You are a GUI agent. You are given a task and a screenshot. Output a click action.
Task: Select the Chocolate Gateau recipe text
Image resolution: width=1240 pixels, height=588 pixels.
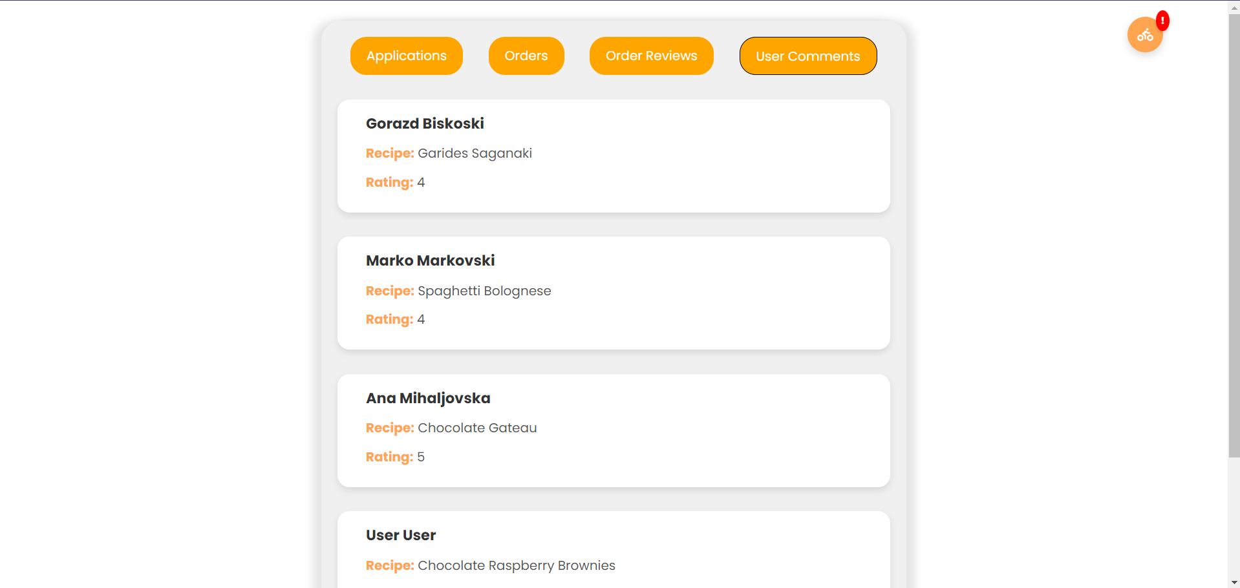coord(477,428)
